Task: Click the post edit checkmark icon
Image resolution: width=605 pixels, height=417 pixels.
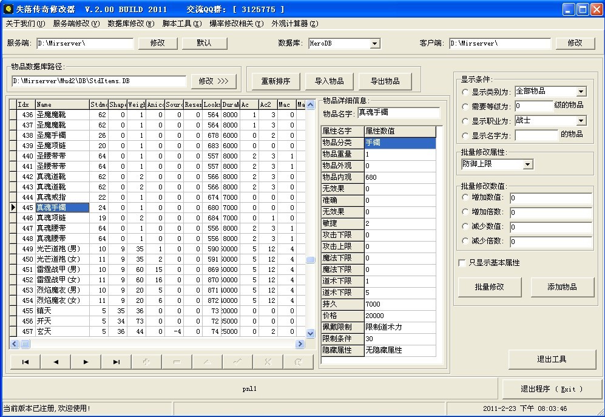Action: pos(237,362)
